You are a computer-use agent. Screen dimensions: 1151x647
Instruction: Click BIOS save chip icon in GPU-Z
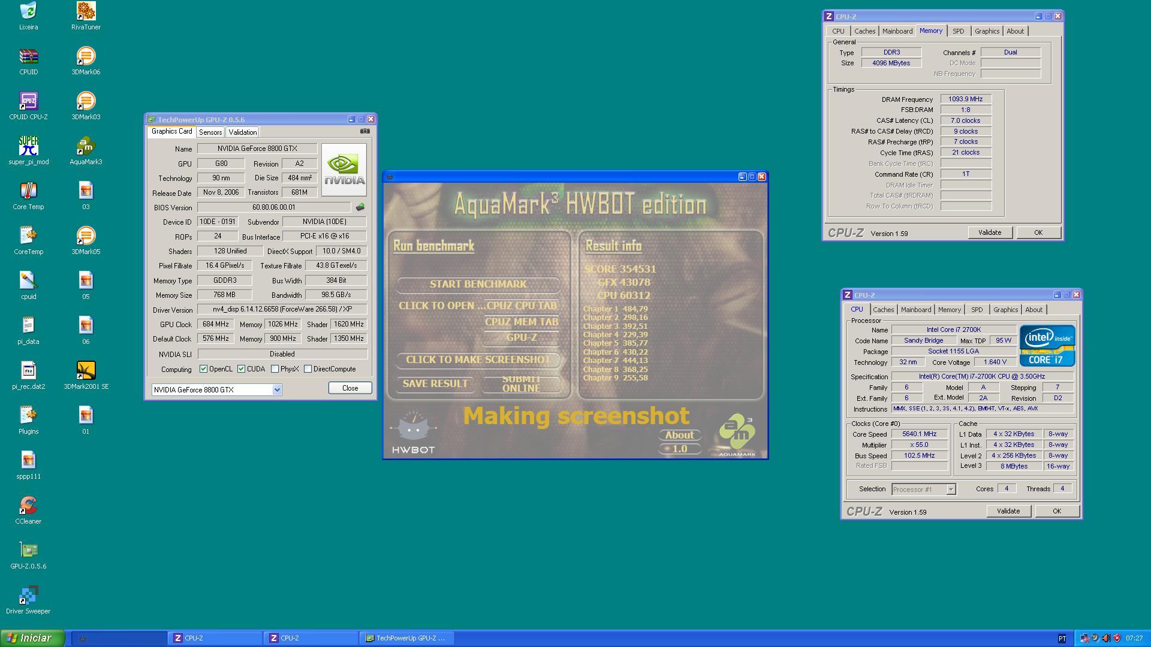(x=360, y=207)
